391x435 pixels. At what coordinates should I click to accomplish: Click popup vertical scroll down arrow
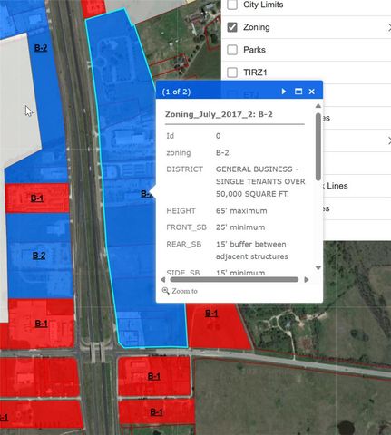point(318,267)
